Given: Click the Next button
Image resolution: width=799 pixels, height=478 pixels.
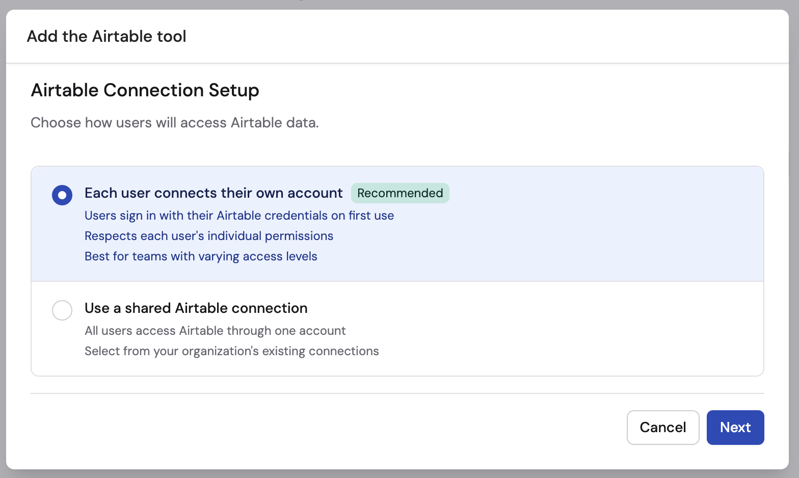Looking at the screenshot, I should (x=735, y=428).
